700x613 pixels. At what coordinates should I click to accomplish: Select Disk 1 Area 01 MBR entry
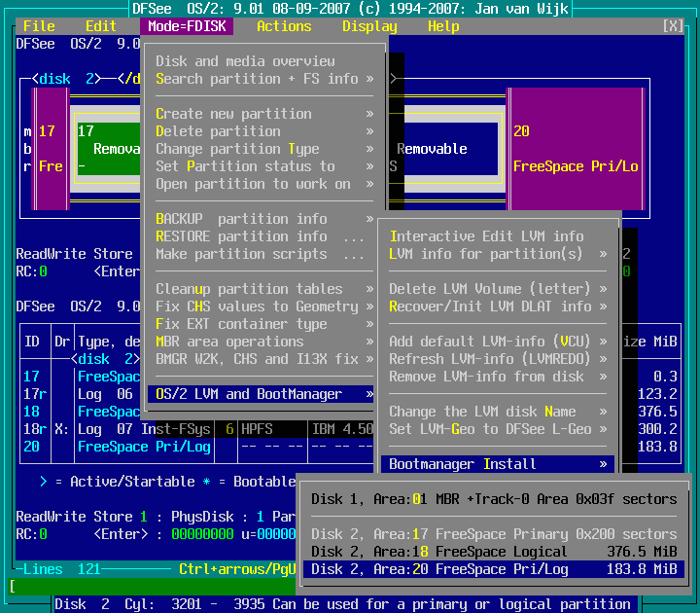(x=494, y=499)
